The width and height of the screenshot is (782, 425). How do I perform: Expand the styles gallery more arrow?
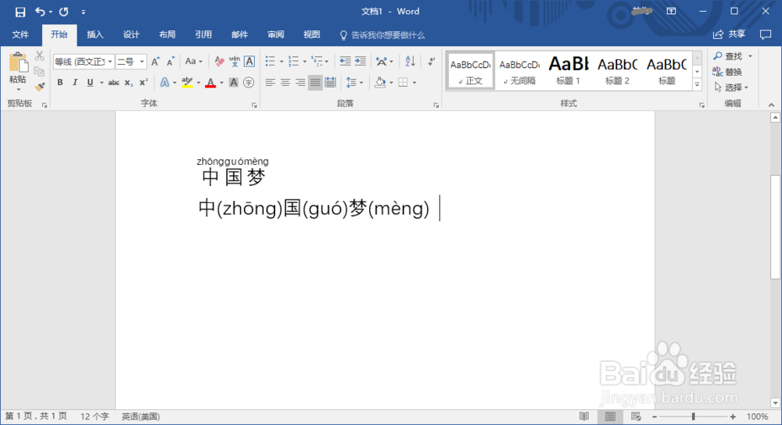[x=698, y=84]
